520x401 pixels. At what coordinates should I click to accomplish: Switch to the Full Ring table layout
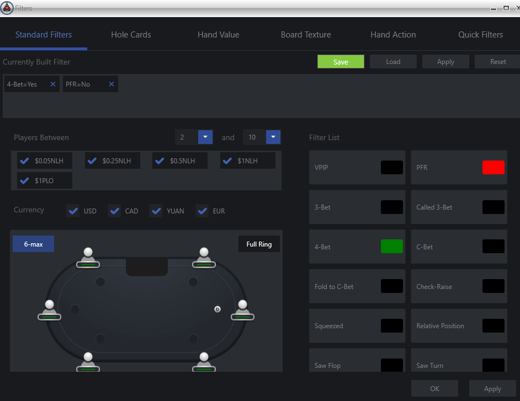pos(259,244)
